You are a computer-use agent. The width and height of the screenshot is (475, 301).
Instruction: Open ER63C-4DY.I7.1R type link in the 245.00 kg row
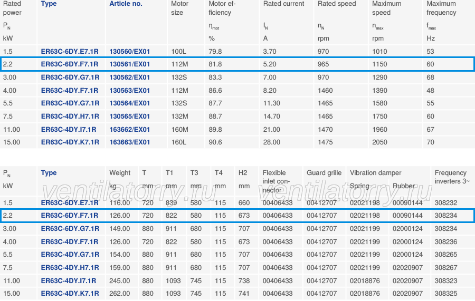69,281
